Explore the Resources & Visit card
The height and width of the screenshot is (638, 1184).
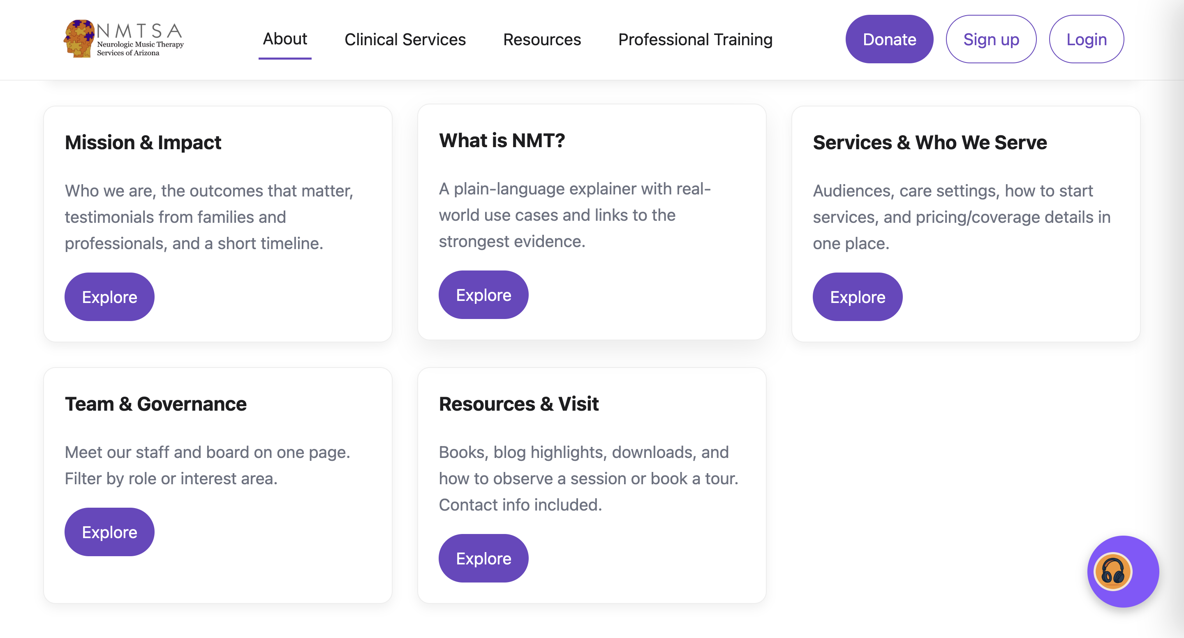click(x=483, y=558)
